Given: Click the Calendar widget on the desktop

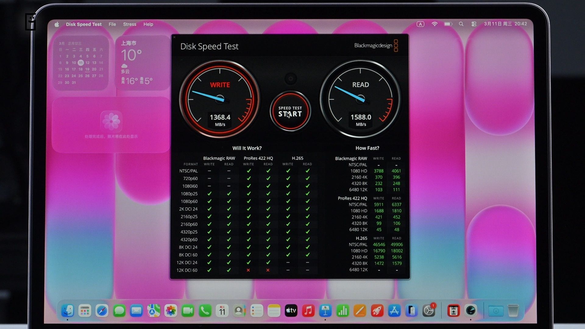Looking at the screenshot, I should (80, 63).
